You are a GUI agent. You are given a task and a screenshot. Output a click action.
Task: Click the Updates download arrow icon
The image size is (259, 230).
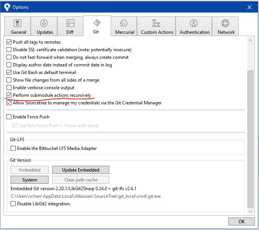(x=44, y=23)
